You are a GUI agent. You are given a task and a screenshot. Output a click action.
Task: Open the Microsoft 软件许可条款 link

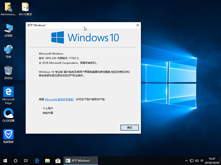[59, 99]
